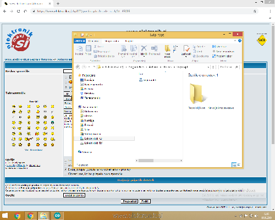275x220 pixels.
Task: Click the Več smeškov (more smileys) link
Action: [x=34, y=150]
